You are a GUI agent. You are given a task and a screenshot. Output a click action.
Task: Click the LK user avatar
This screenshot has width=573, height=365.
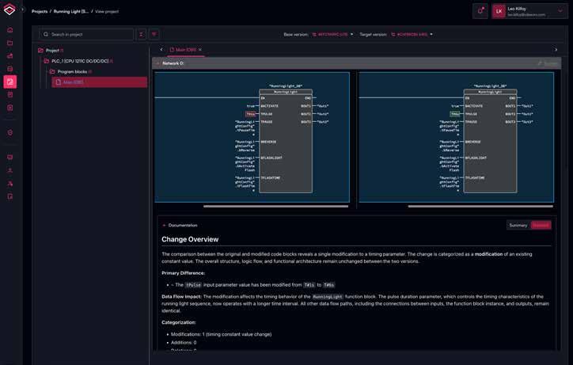[x=499, y=11]
